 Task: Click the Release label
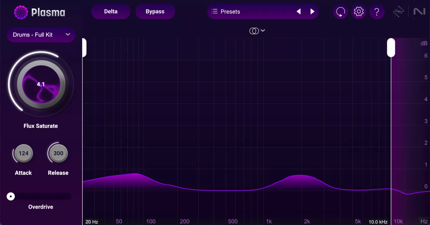coord(58,173)
